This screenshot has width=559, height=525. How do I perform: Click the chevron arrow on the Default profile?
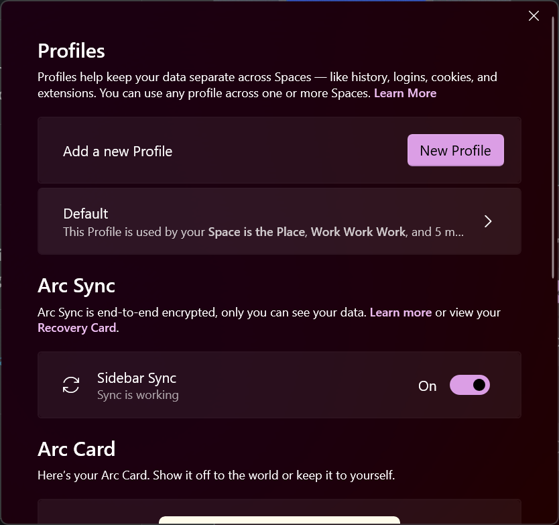tap(488, 221)
